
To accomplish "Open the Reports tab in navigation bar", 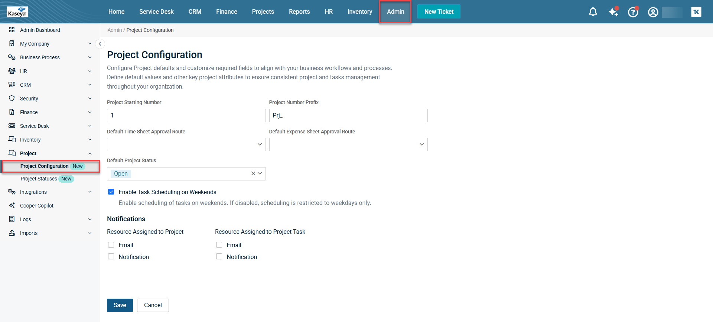I will coord(299,12).
